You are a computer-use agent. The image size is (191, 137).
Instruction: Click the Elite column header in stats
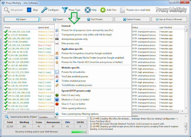68,122
